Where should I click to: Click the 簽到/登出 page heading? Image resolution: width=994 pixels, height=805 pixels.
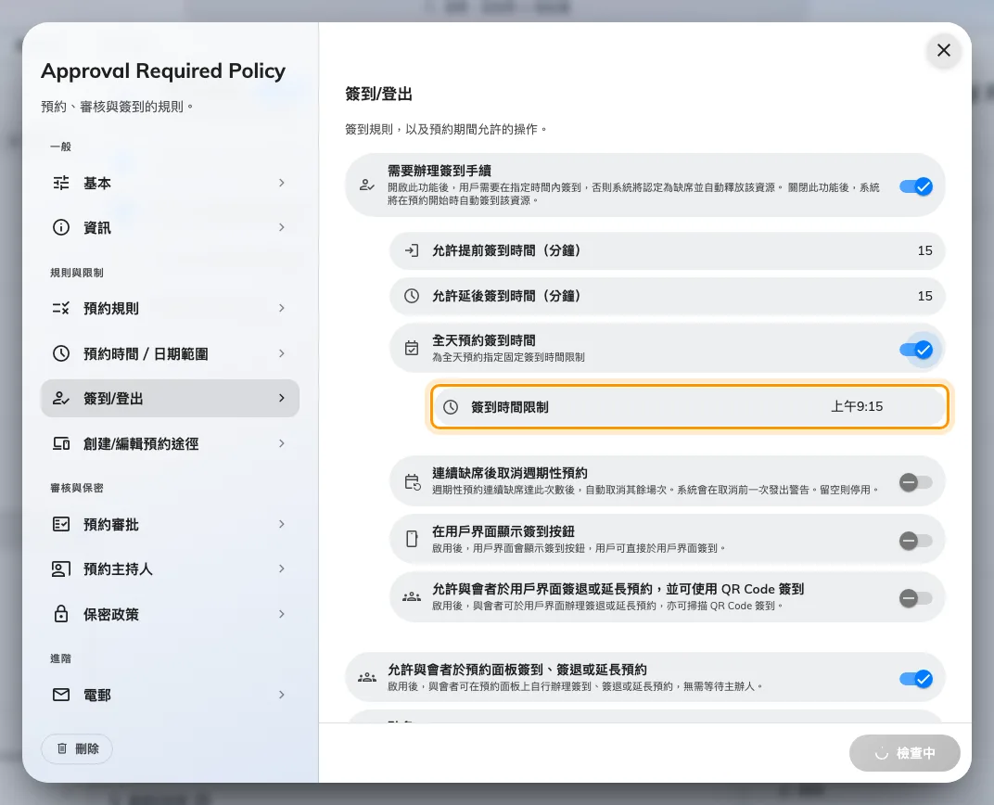point(378,94)
